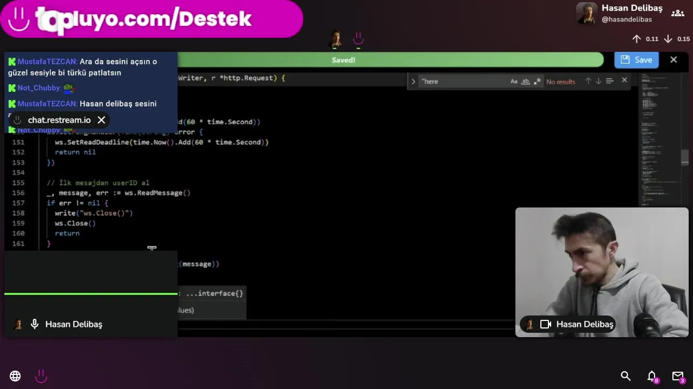Close the find widget
693x389 pixels.
tap(624, 81)
